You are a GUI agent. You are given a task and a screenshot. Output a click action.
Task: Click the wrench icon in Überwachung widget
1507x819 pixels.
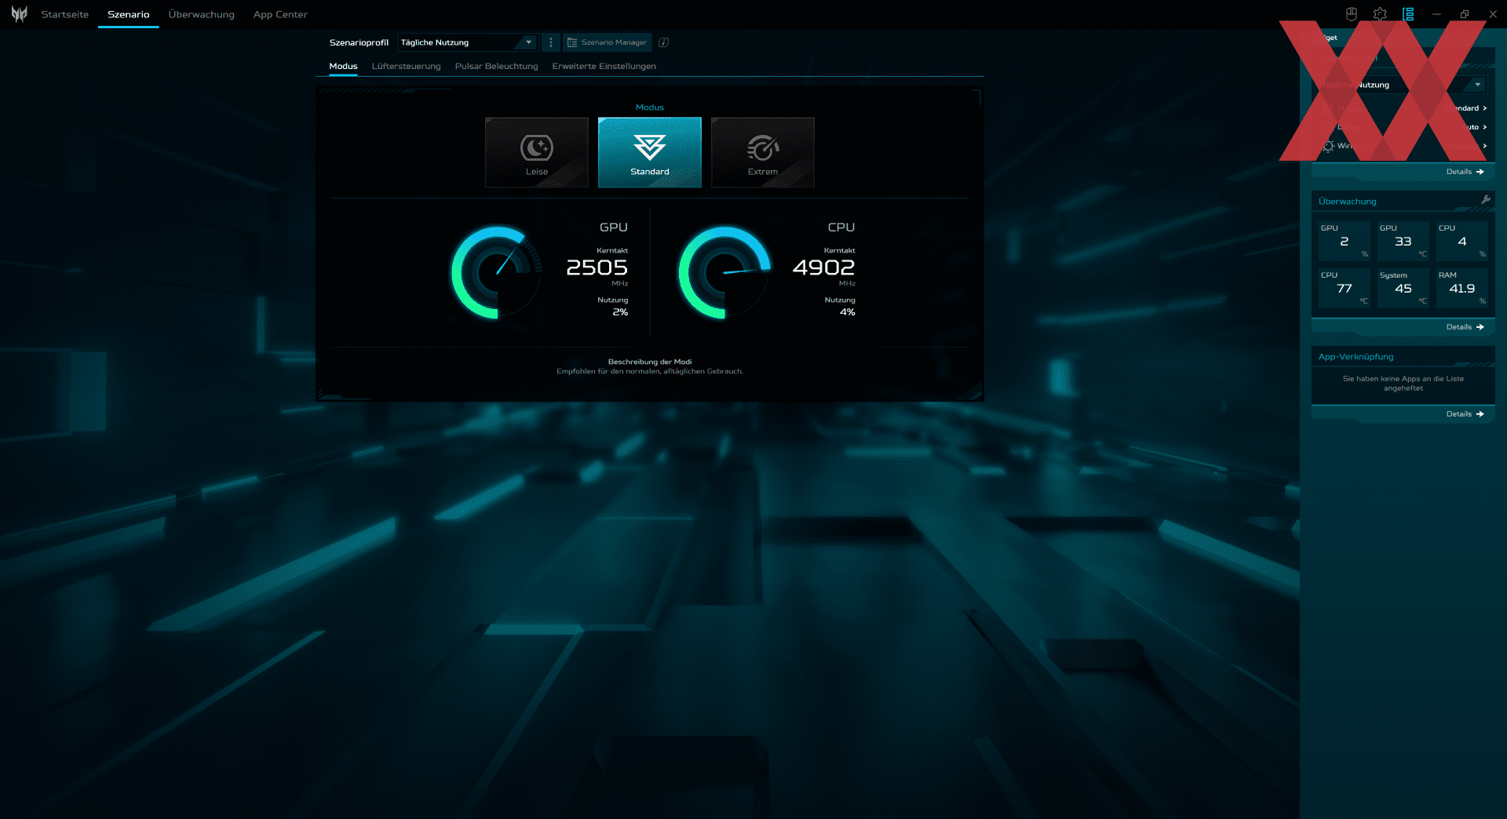click(1486, 200)
